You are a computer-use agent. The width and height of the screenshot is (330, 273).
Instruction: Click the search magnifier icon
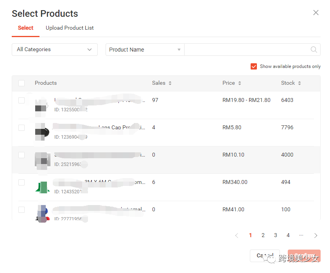(x=314, y=50)
